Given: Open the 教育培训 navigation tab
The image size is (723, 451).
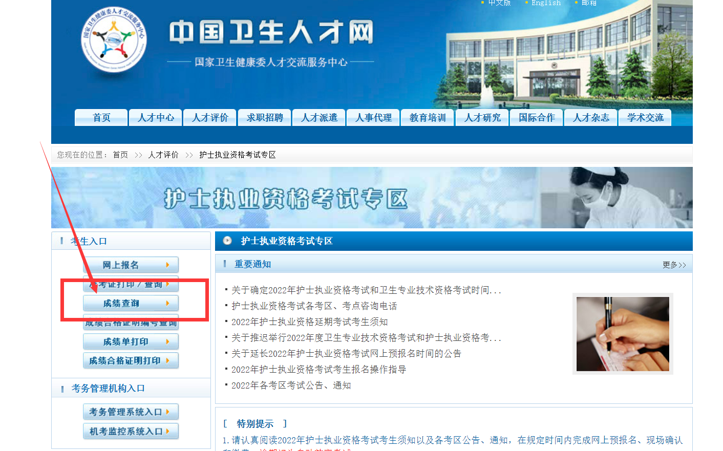Looking at the screenshot, I should (428, 118).
